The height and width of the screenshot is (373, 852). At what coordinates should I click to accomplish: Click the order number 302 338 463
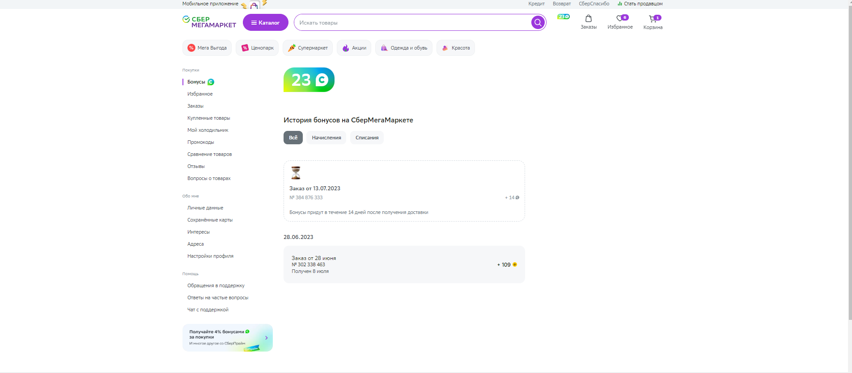pos(309,265)
